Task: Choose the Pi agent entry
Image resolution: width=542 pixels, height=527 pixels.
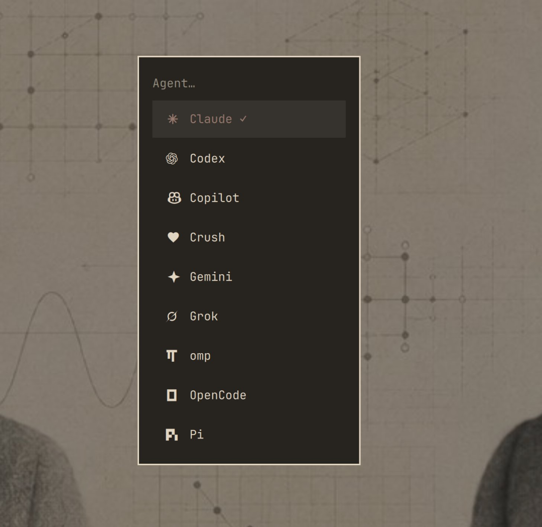Action: click(249, 435)
